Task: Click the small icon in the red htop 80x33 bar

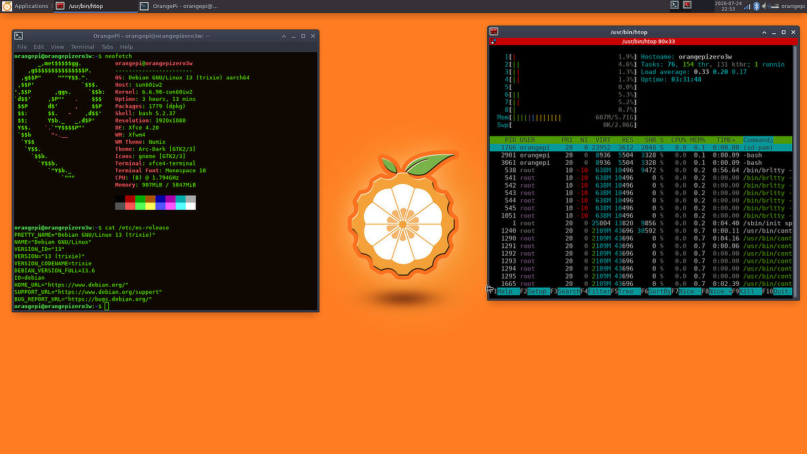Action: [x=493, y=41]
